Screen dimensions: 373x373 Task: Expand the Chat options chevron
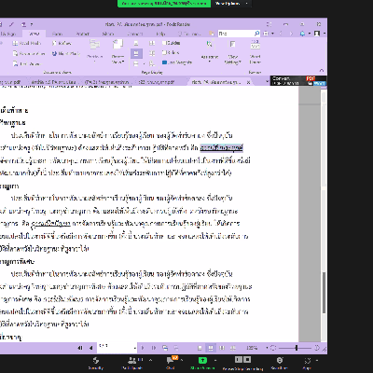pos(182,360)
